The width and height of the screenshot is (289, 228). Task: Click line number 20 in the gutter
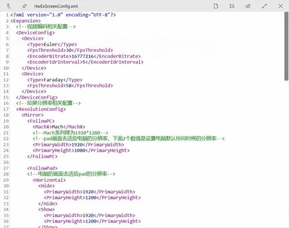click(x=6, y=127)
